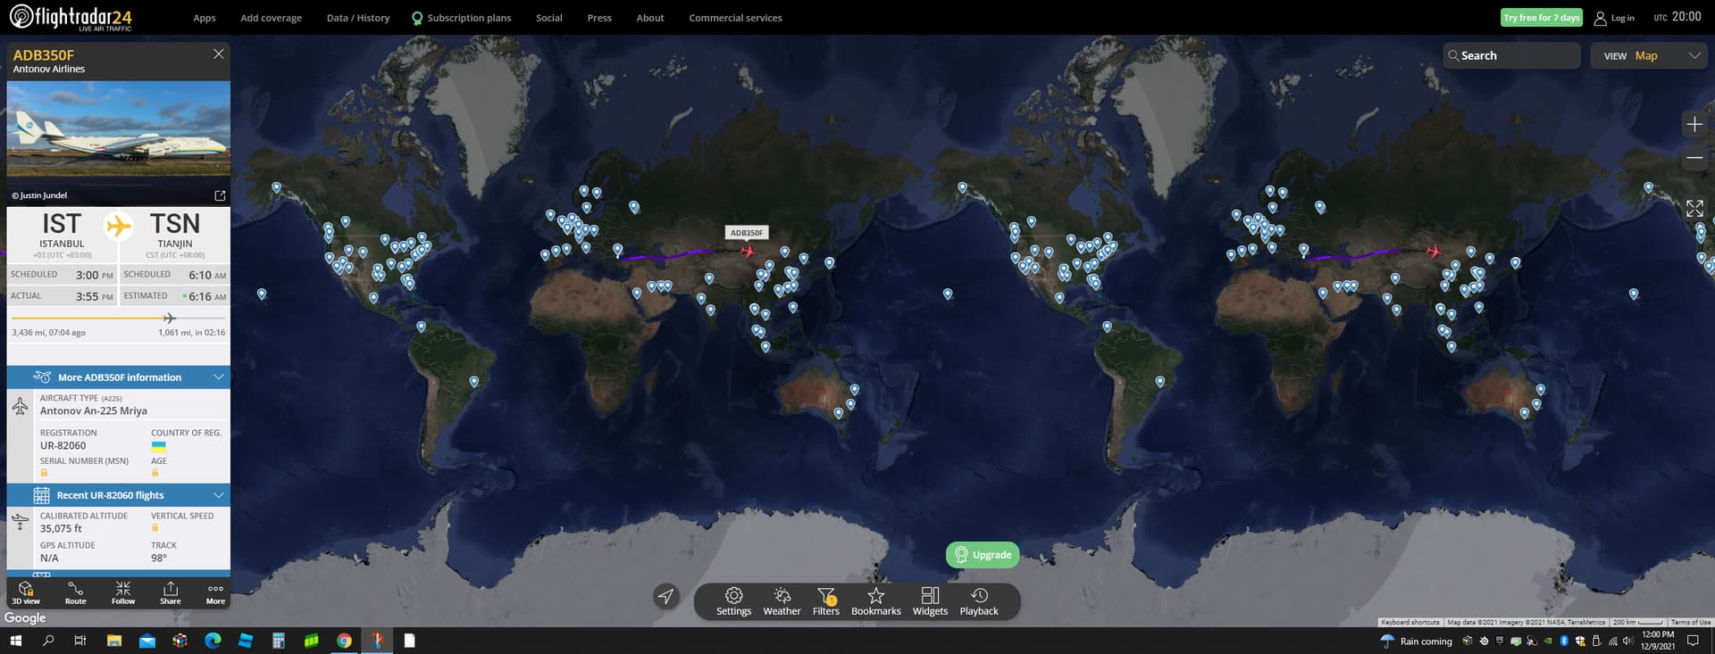Open the VIEW Map dropdown
1715x654 pixels.
1650,55
